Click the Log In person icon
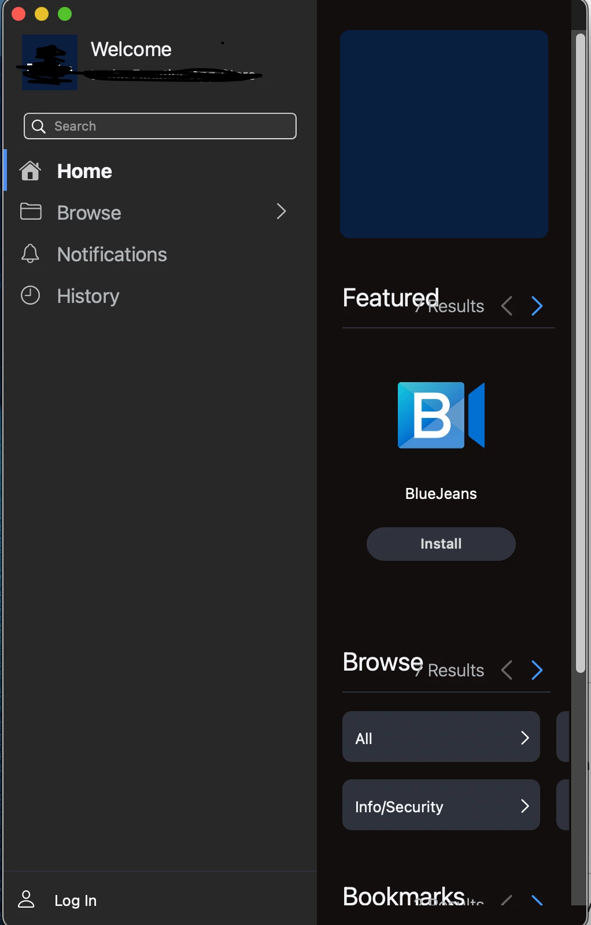The height and width of the screenshot is (925, 591). (26, 900)
